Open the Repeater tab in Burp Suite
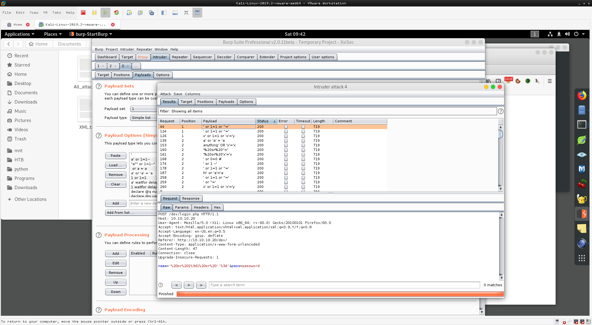 click(180, 57)
